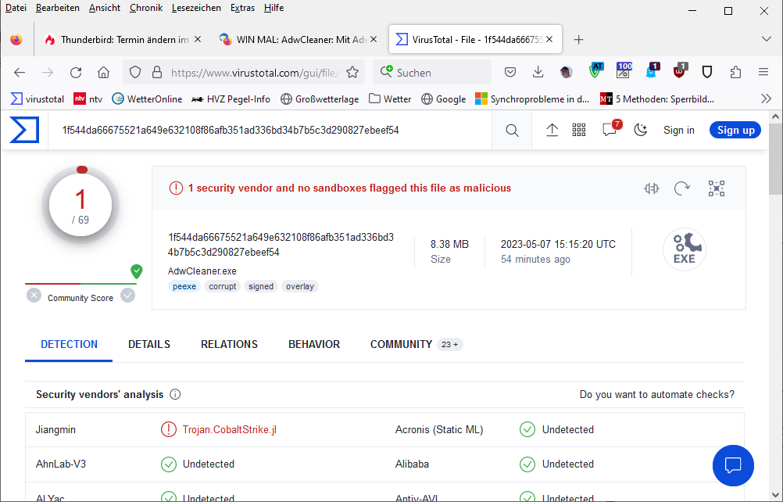Open the VirusTotal apps grid icon
Screen dimensions: 783x502
pyautogui.click(x=579, y=131)
